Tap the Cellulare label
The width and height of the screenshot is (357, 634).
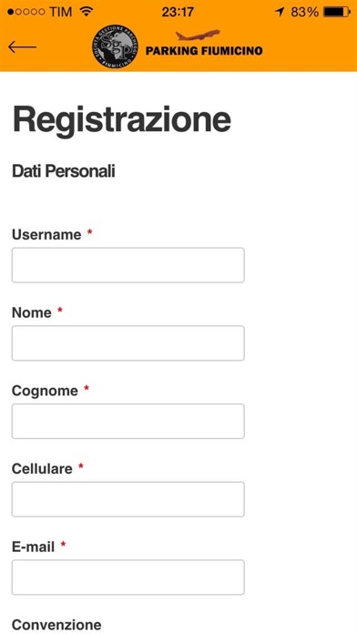(x=42, y=468)
